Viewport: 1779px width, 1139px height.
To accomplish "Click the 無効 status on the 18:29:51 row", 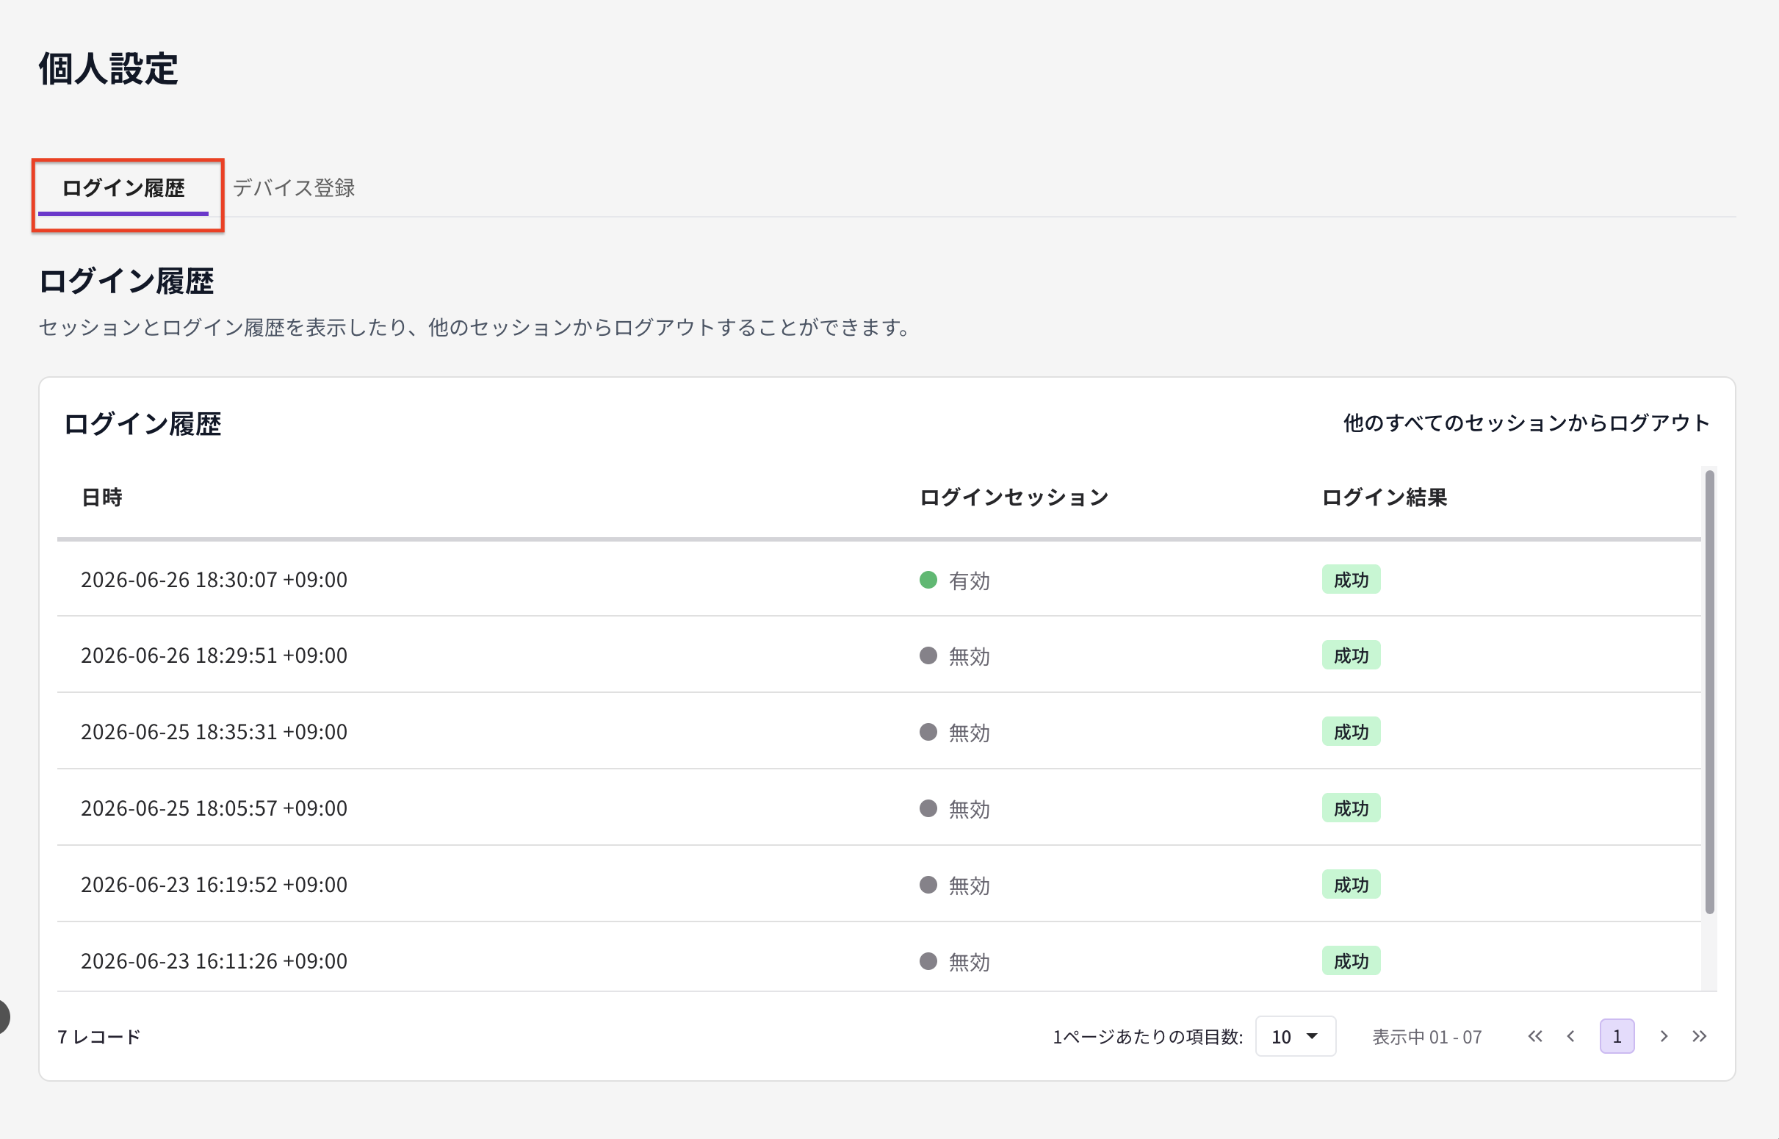I will tap(954, 656).
